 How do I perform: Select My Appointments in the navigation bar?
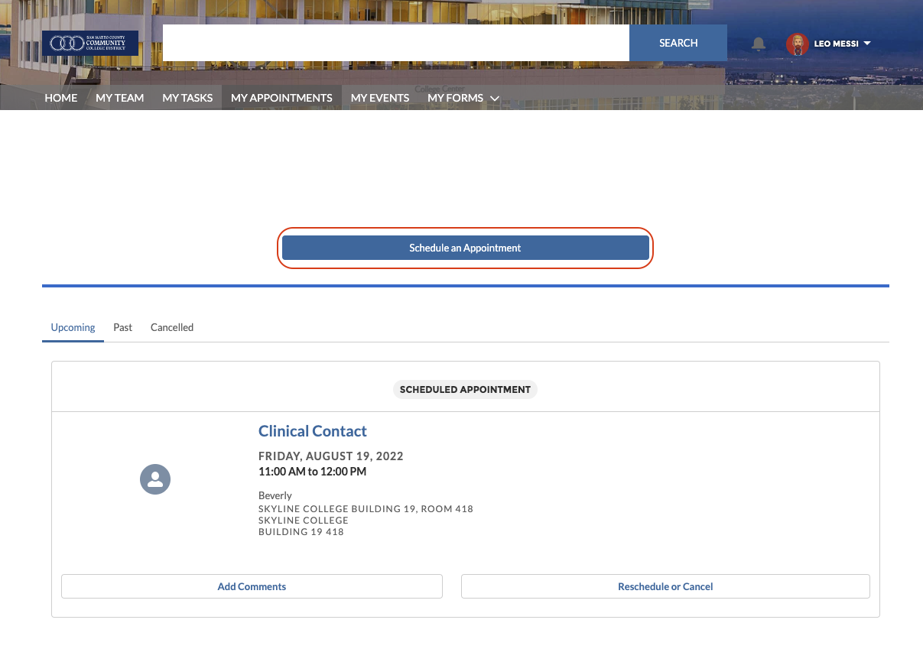[x=281, y=98]
